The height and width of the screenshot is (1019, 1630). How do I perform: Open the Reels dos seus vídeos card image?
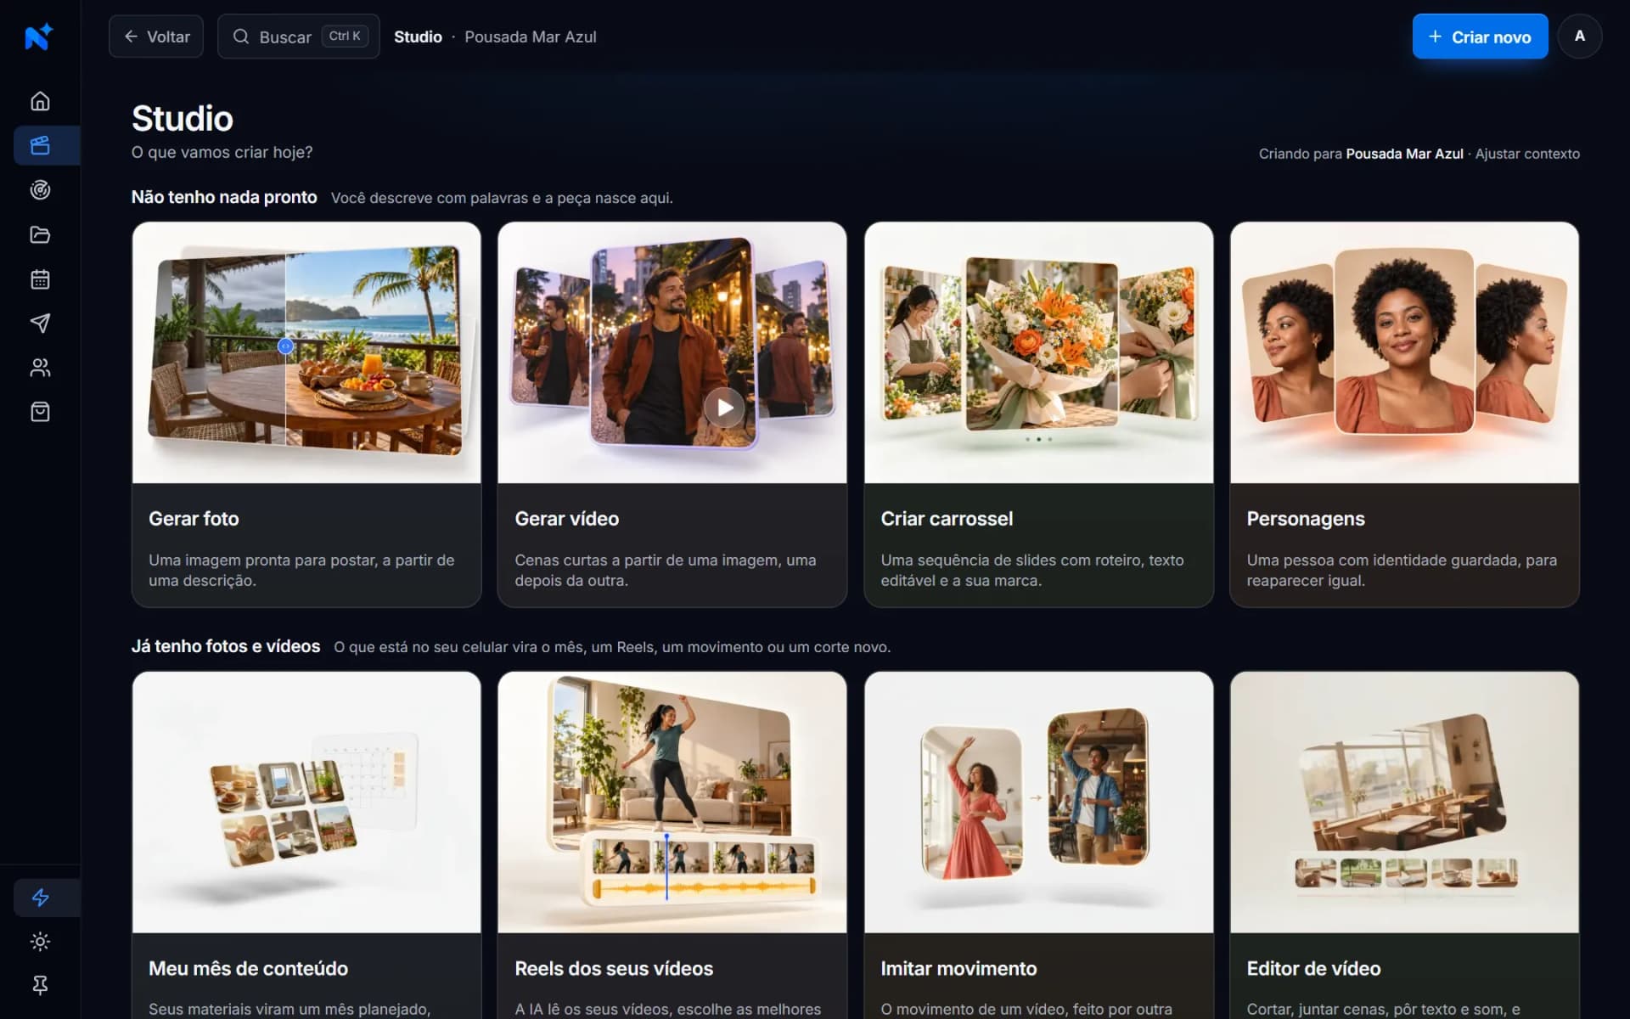[672, 802]
